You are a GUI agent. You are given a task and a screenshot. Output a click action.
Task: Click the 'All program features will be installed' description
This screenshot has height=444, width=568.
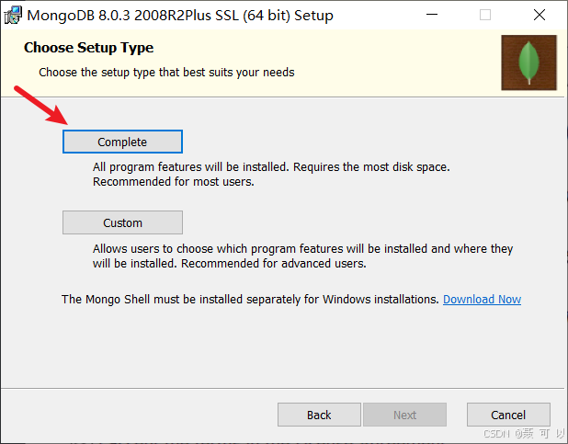(x=271, y=174)
